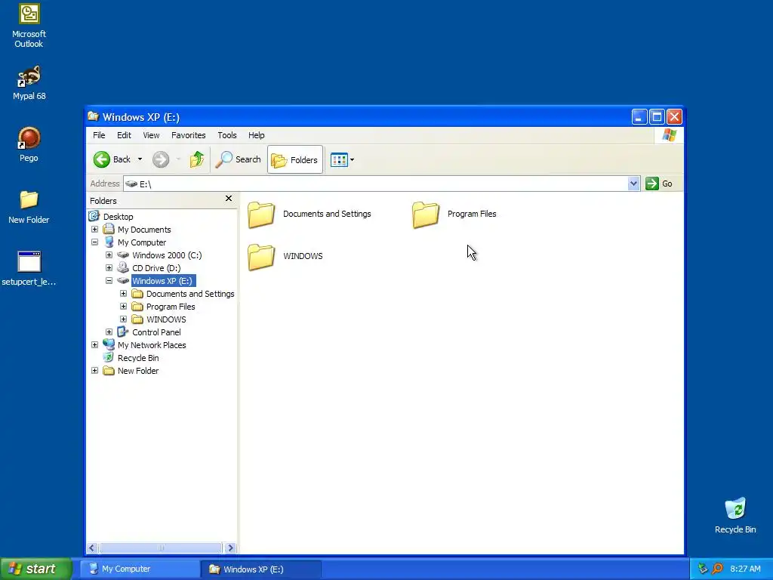Click Windows XP (E:) taskbar button
773x580 pixels.
coord(261,569)
